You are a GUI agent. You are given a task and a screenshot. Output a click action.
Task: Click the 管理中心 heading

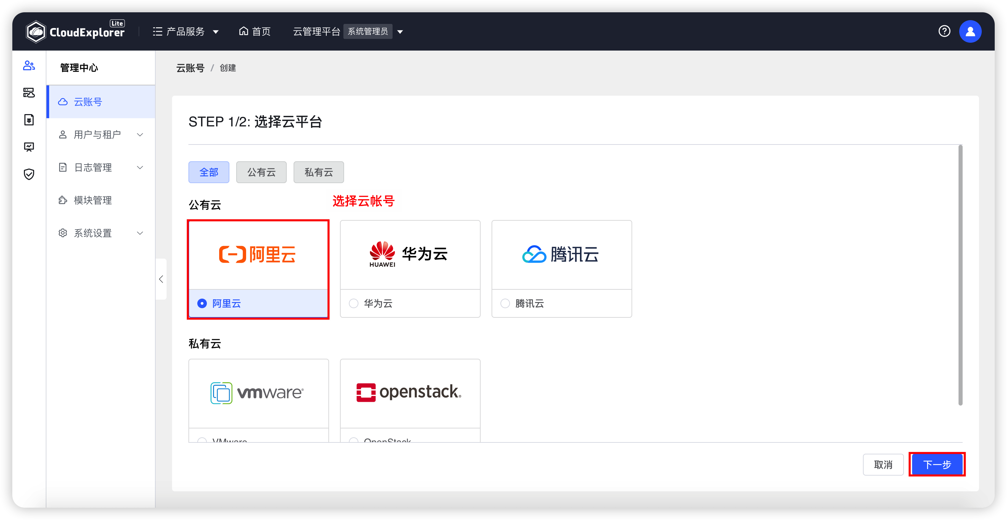79,68
